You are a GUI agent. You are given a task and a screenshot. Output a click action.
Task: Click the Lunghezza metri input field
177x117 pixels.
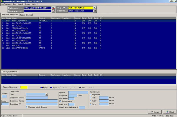click(73, 96)
